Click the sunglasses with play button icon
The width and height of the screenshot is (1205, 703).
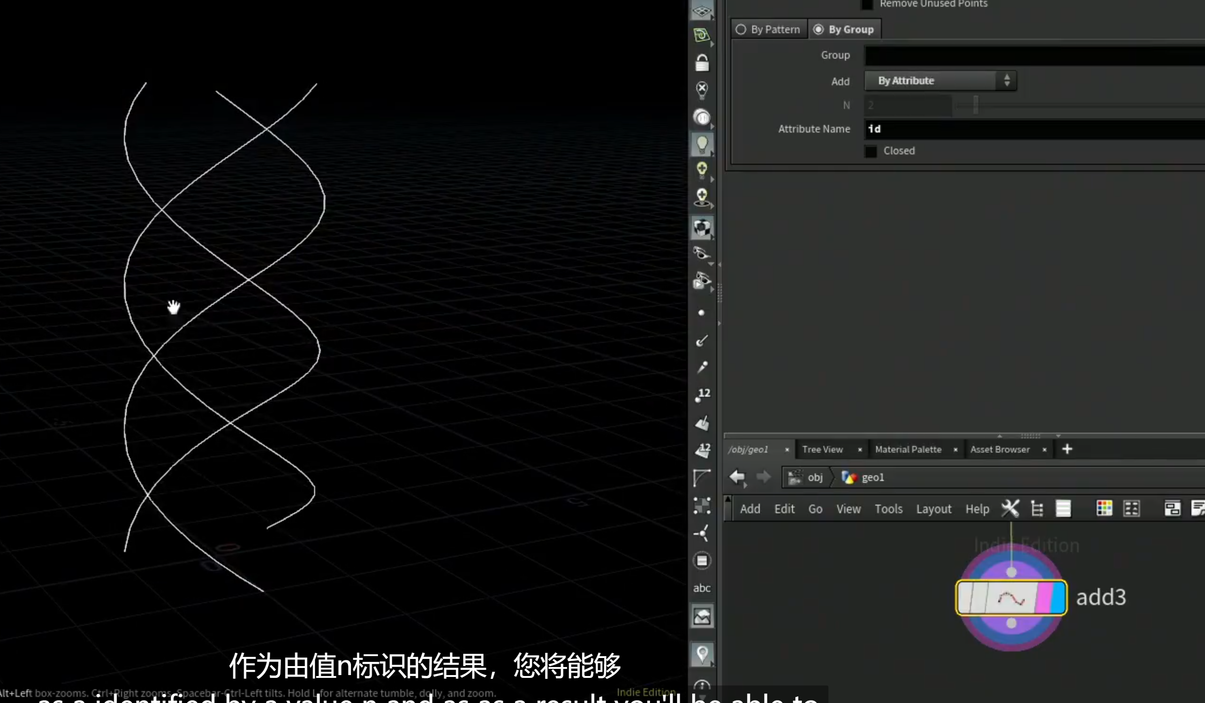(702, 281)
